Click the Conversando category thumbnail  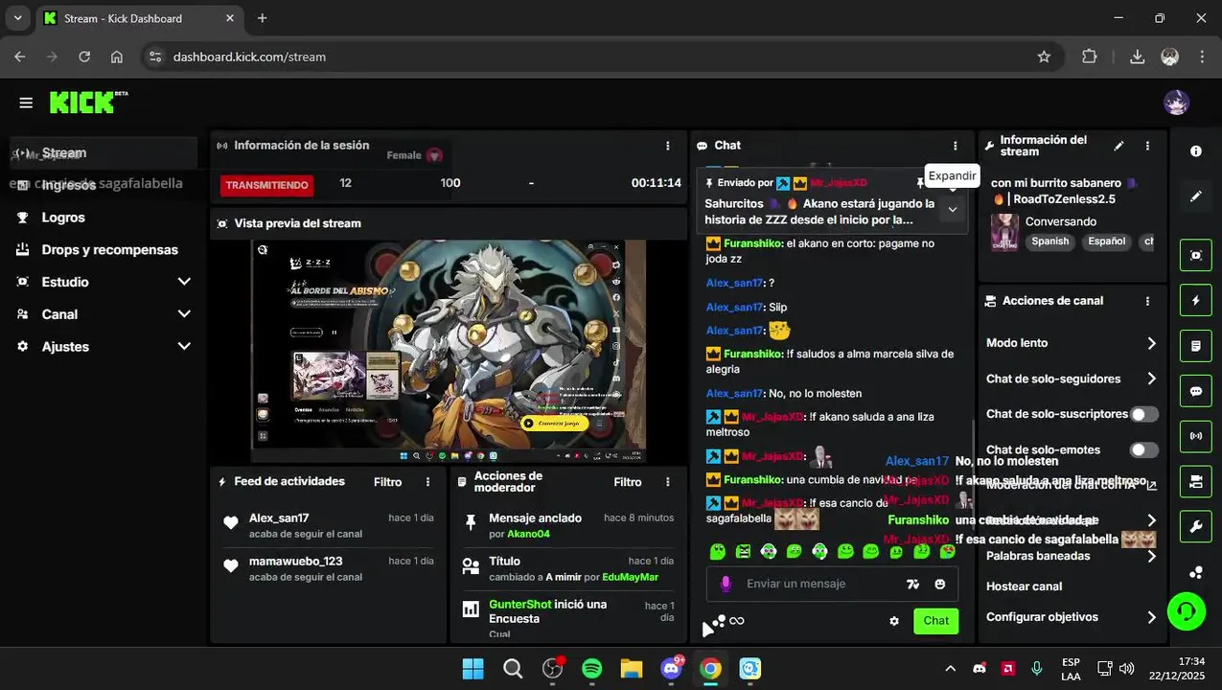1004,232
